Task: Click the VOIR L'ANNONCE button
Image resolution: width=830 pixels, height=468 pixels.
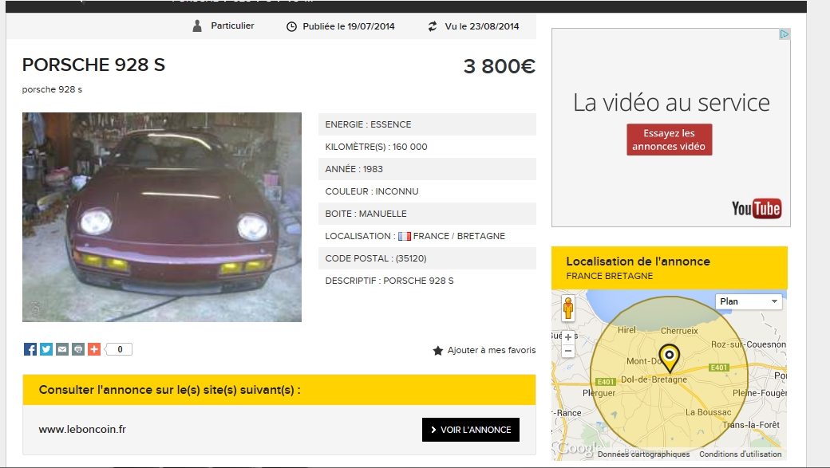Action: coord(471,430)
